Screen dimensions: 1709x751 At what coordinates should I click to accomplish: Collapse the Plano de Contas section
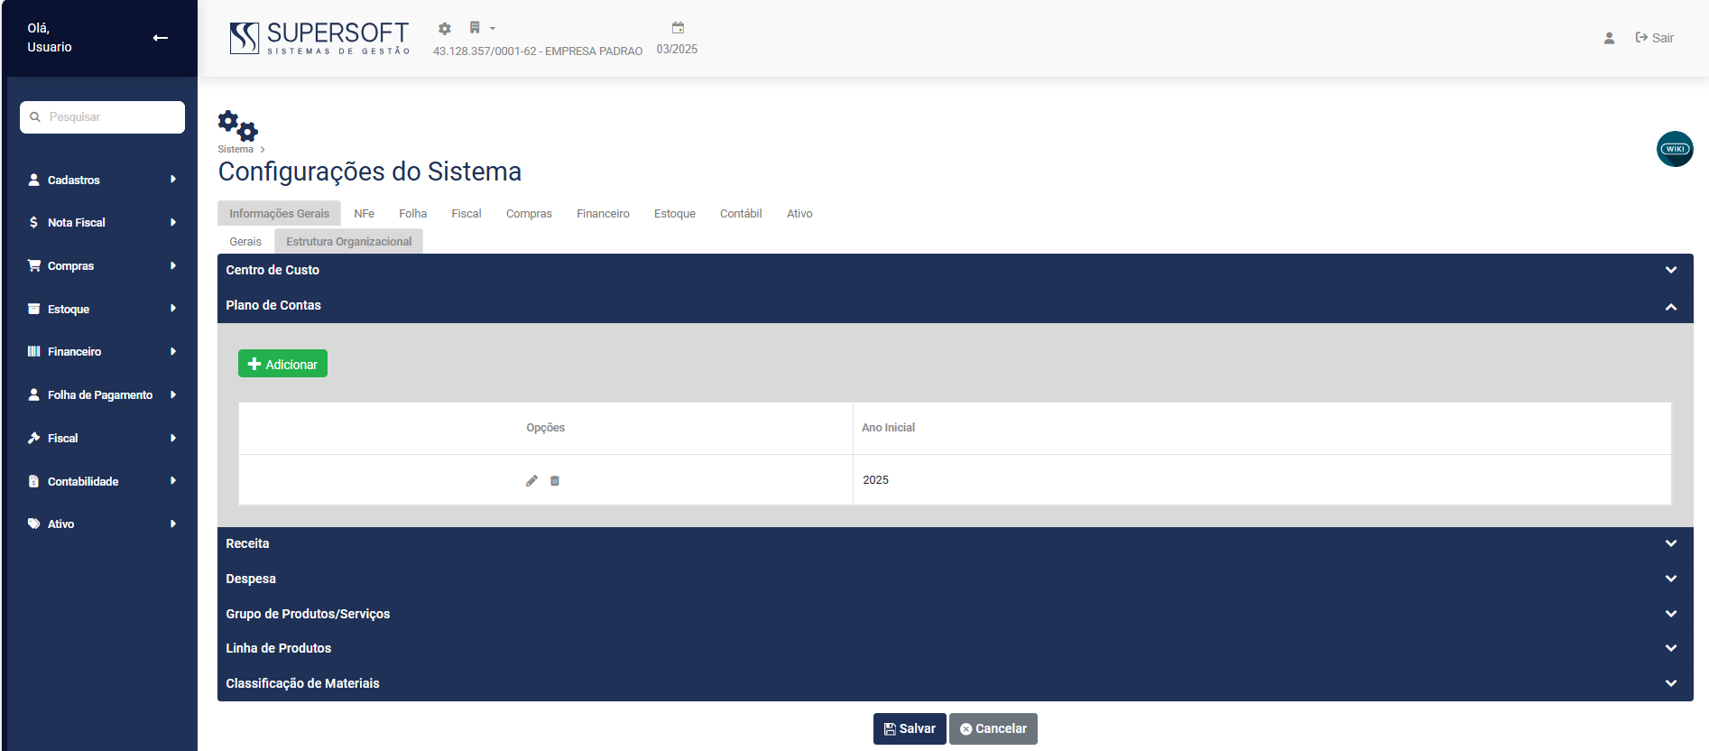pos(955,305)
